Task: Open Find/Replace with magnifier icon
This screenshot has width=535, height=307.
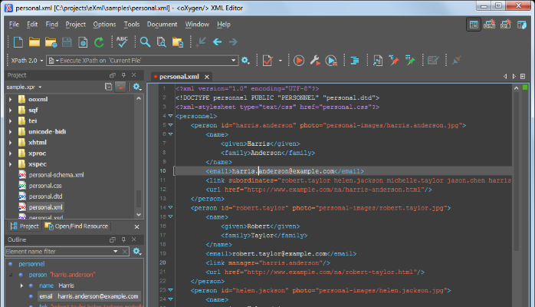Action: pyautogui.click(x=145, y=42)
